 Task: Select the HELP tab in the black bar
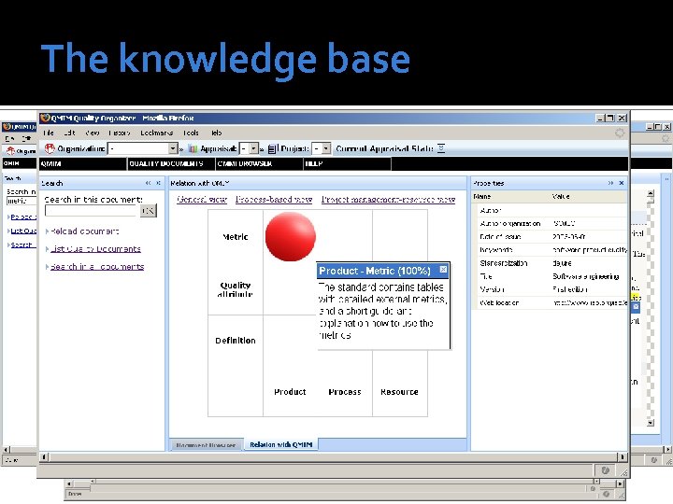click(x=347, y=163)
